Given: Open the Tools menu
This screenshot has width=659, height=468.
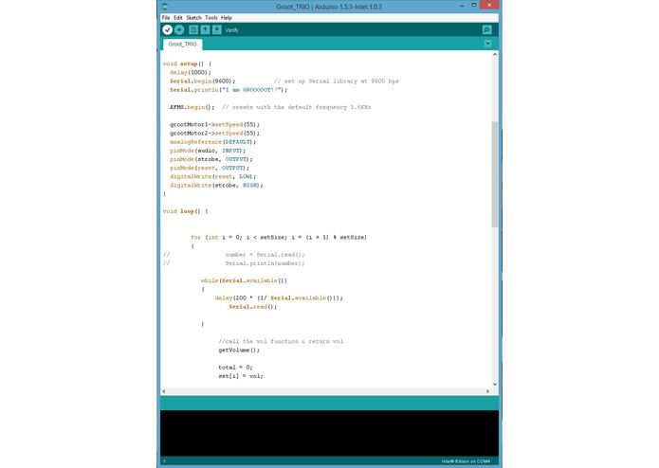Looking at the screenshot, I should 211,18.
